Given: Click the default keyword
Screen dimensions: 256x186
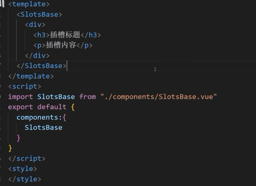Looking at the screenshot, I should pos(52,107).
